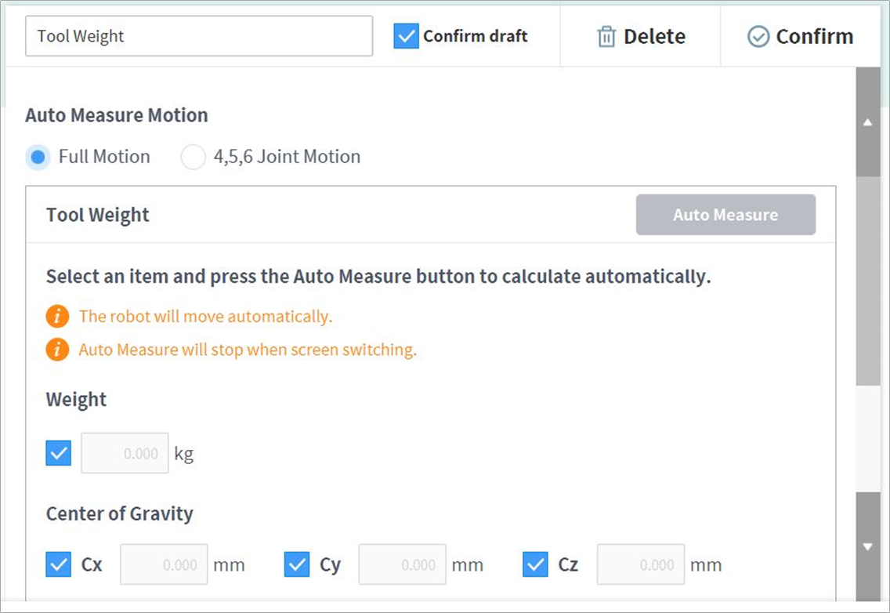Click the trash can Delete icon

click(606, 37)
